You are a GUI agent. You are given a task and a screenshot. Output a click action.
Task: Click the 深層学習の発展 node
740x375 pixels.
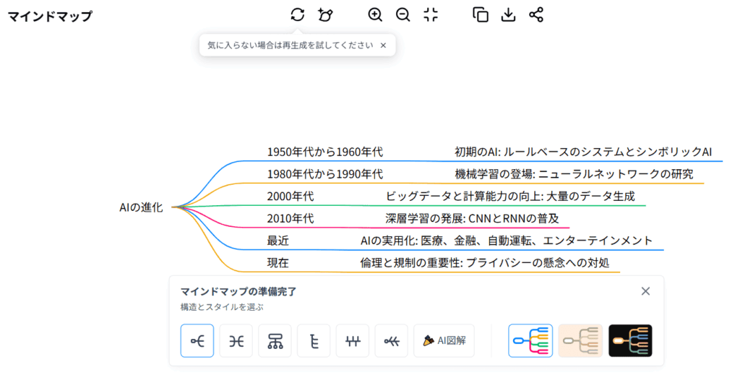[472, 218]
